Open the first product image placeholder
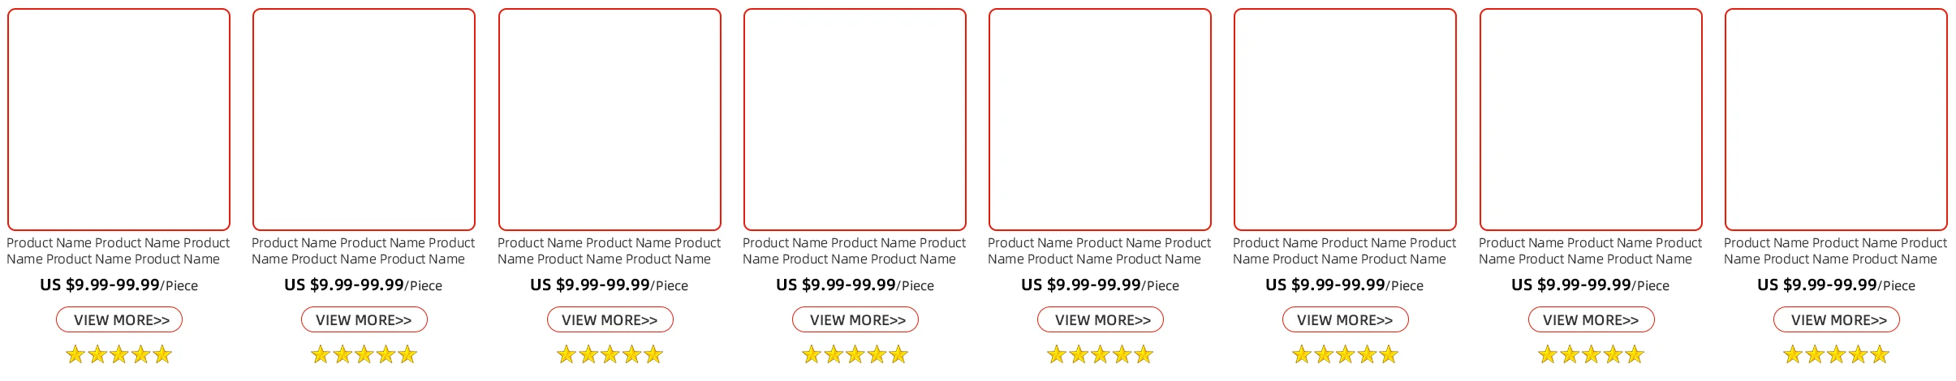The height and width of the screenshot is (381, 1956). (119, 119)
